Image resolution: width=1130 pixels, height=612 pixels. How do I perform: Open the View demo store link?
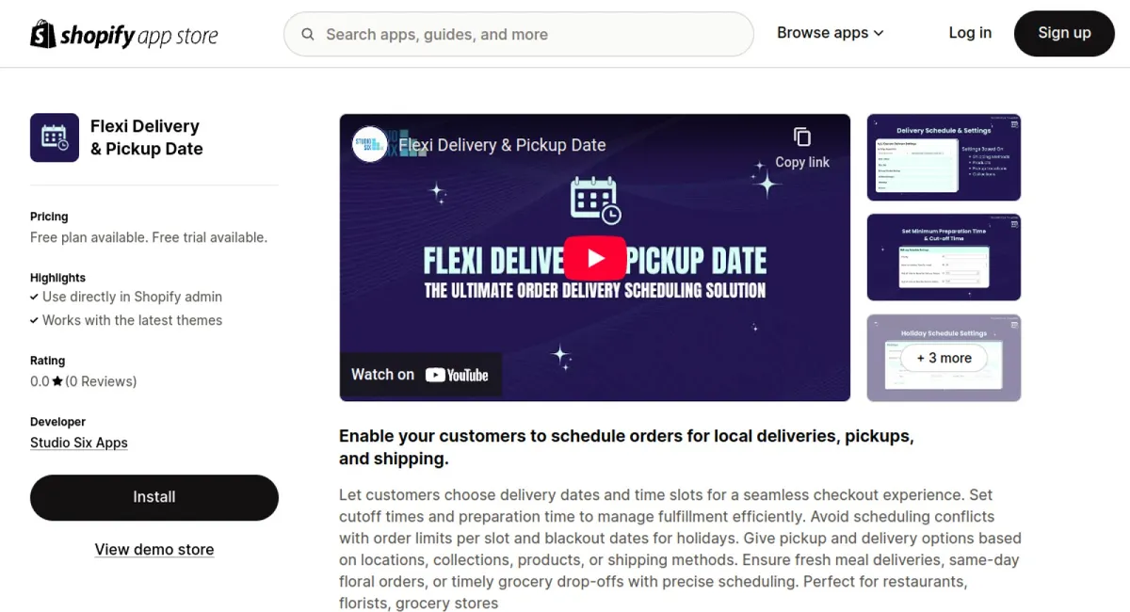(153, 549)
